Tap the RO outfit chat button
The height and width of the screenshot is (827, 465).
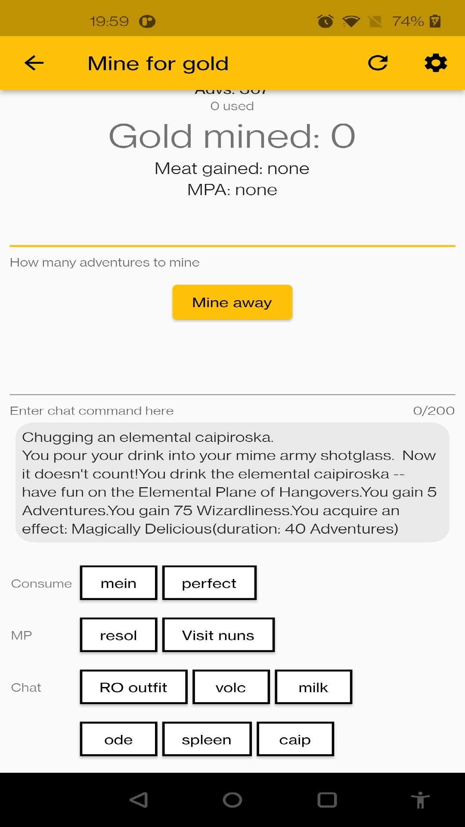(133, 687)
